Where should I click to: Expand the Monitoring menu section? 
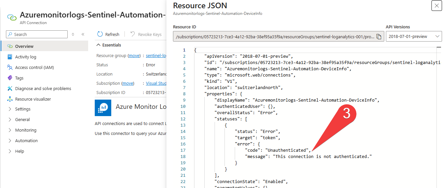click(x=10, y=130)
